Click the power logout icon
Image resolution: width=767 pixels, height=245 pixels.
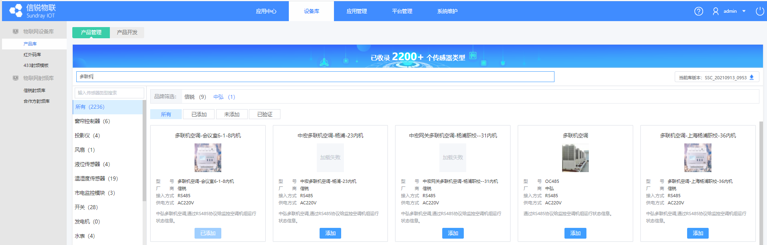point(759,11)
